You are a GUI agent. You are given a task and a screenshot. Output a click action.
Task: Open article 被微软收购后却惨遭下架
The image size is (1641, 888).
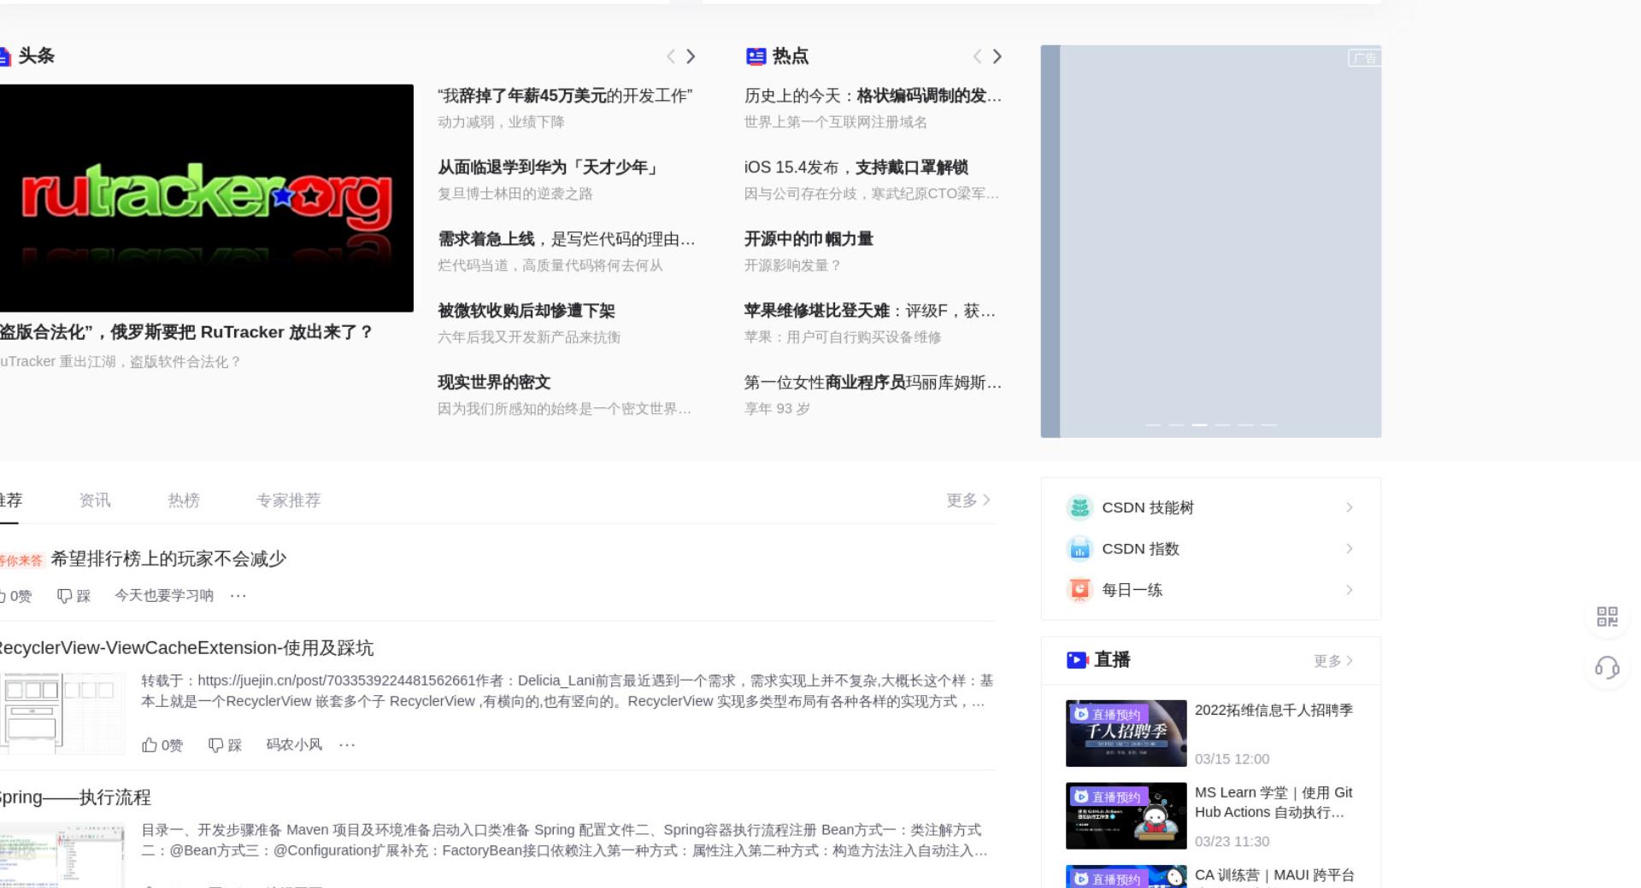[x=526, y=311]
